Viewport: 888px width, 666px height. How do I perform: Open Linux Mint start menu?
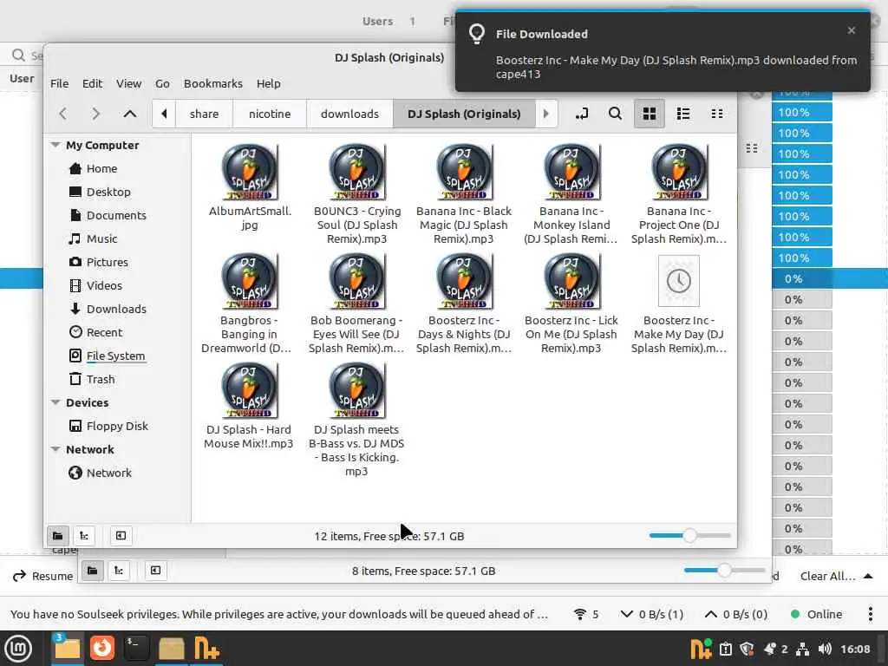(x=18, y=649)
